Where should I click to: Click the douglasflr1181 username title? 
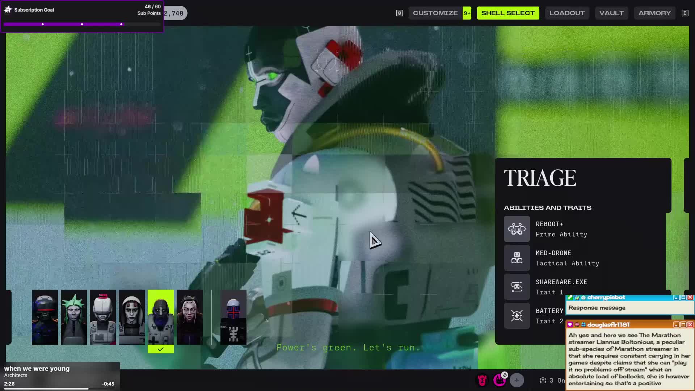pyautogui.click(x=608, y=325)
